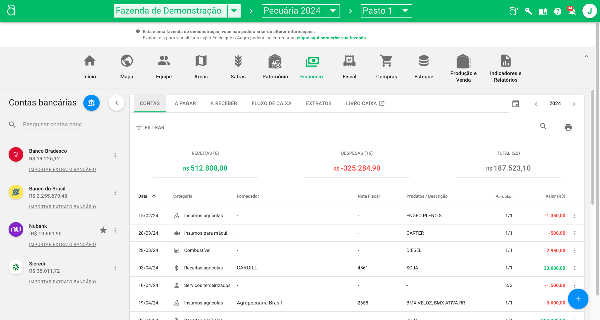The width and height of the screenshot is (600, 320).
Task: Open the Pecuária 2024 dropdown
Action: click(x=333, y=11)
